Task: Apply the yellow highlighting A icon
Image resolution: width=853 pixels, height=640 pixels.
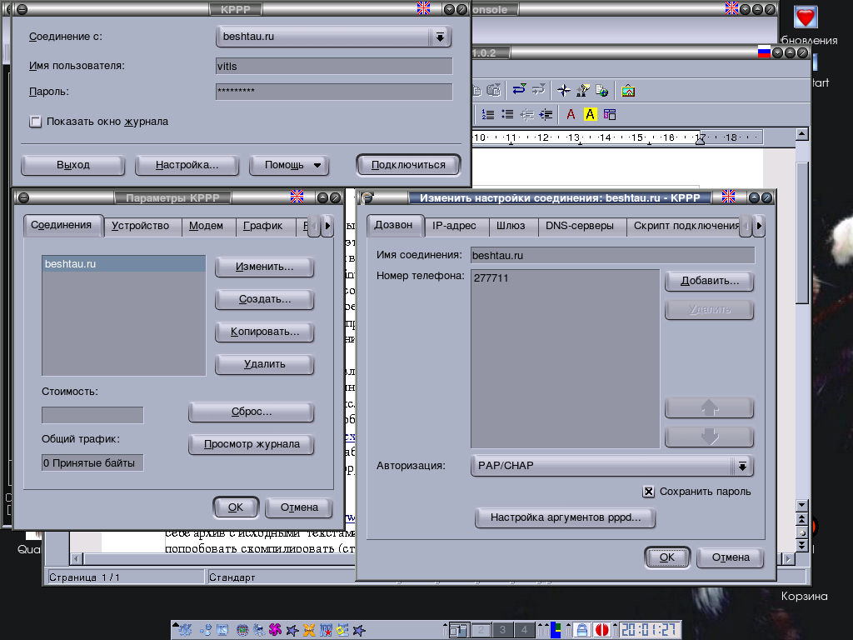Action: (591, 114)
